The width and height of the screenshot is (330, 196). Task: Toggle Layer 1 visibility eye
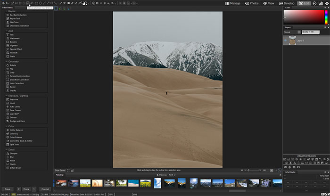tap(285, 41)
